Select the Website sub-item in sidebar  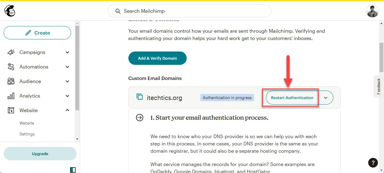pos(27,123)
